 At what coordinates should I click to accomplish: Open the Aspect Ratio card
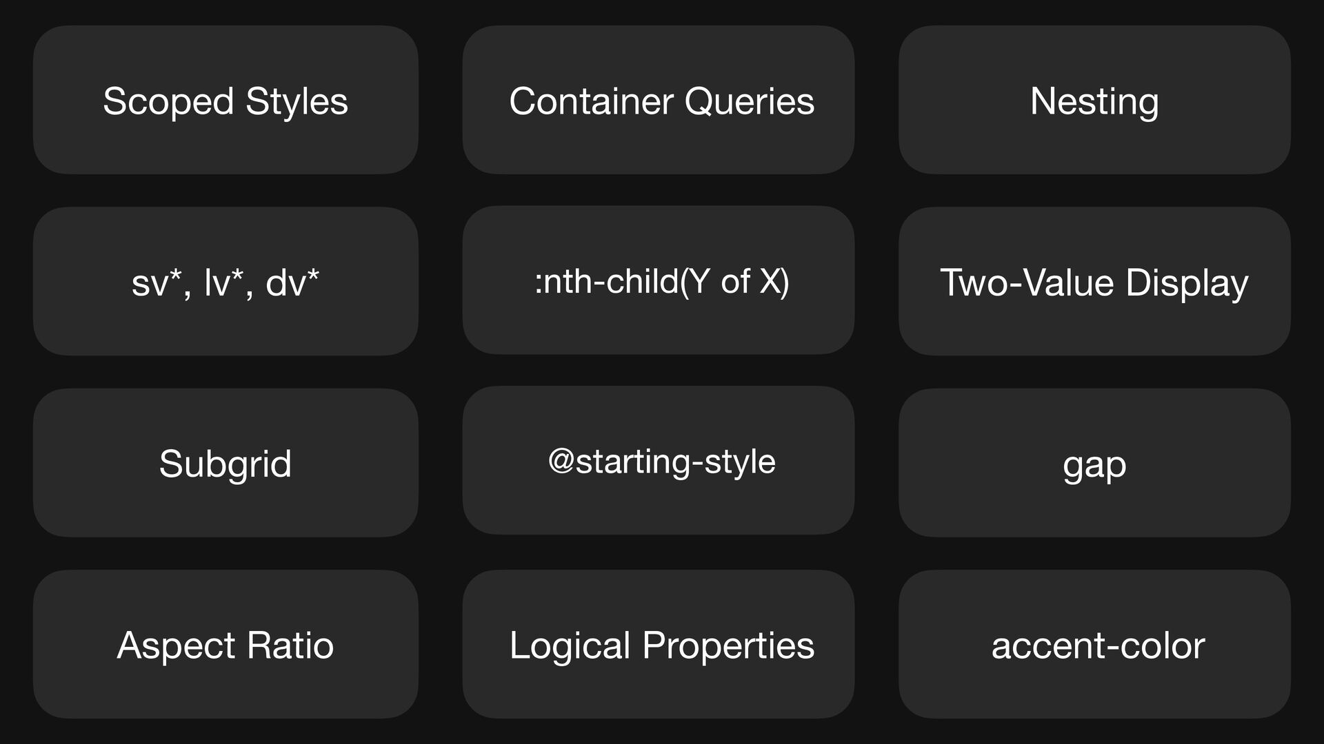coord(225,644)
